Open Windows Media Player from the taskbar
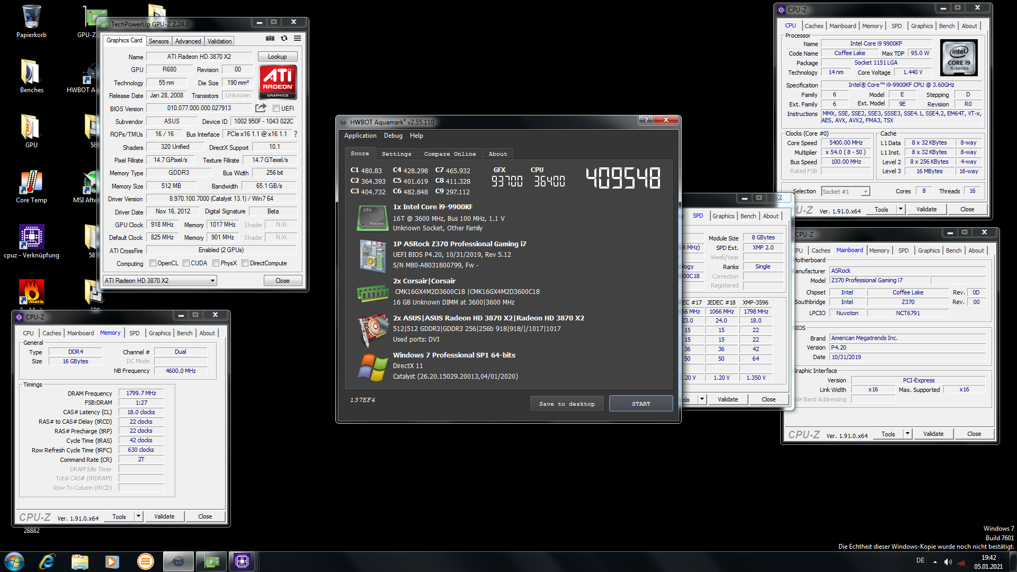The image size is (1017, 572). (x=112, y=561)
